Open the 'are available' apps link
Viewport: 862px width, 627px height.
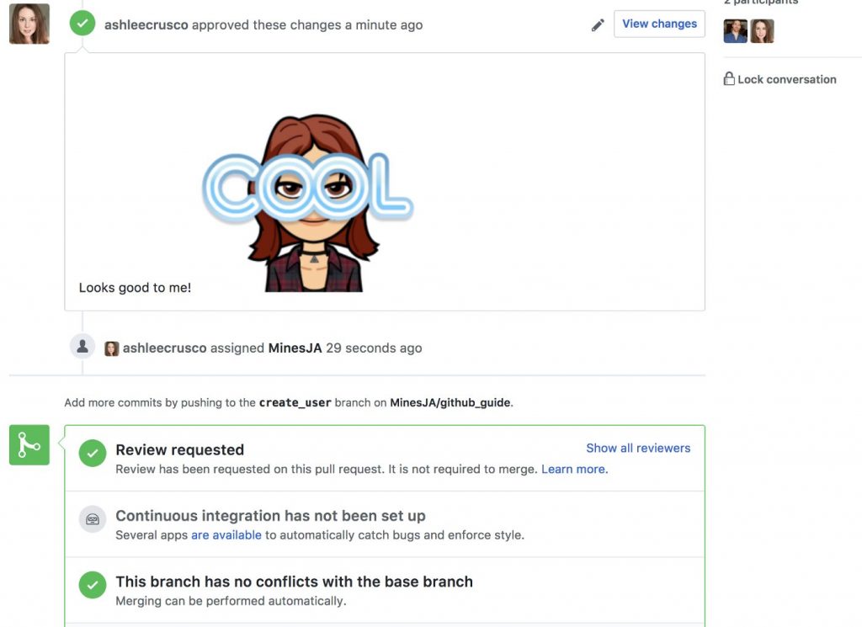pos(226,534)
